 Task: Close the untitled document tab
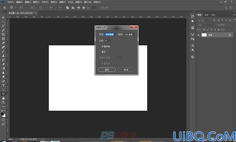(36, 13)
